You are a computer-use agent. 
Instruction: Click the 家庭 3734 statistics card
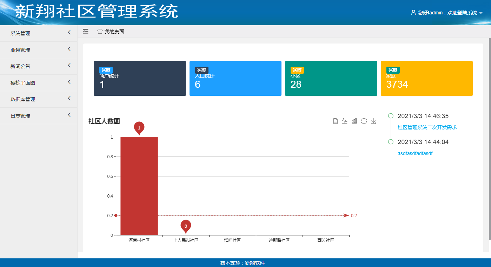[x=426, y=78]
